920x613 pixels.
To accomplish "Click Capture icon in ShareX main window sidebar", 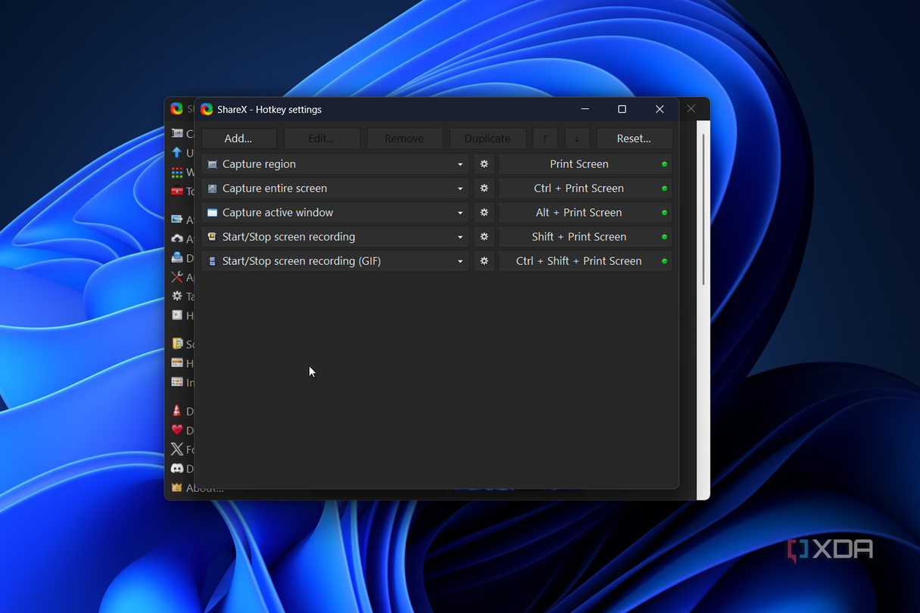I will 177,134.
